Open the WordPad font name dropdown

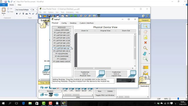(31, 10)
